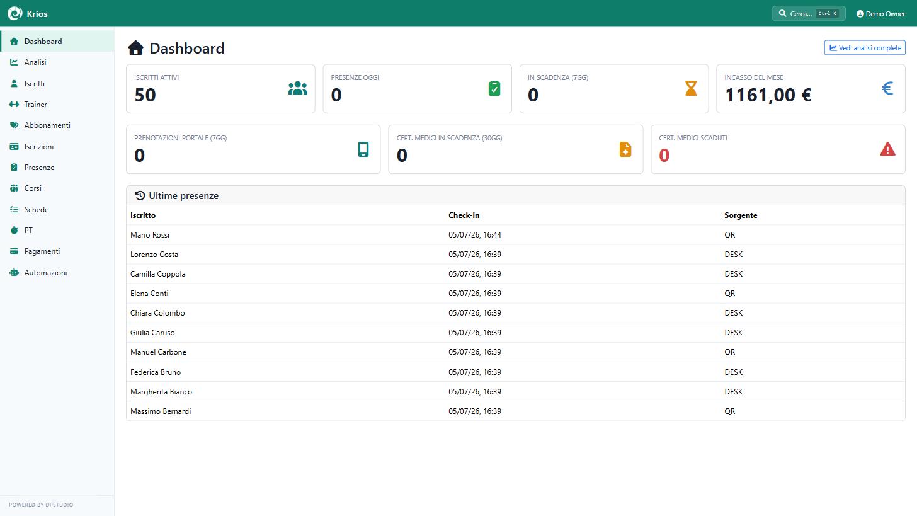This screenshot has width=917, height=516.
Task: Open the Iscritti page
Action: point(57,83)
